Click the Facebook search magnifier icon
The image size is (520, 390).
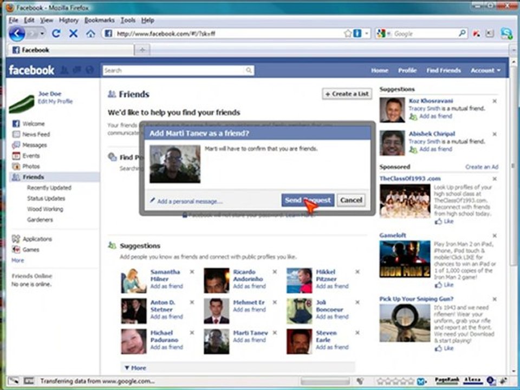click(249, 70)
